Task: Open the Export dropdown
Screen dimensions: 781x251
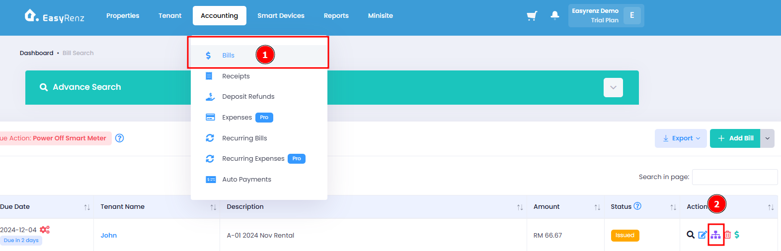Action: click(x=681, y=138)
